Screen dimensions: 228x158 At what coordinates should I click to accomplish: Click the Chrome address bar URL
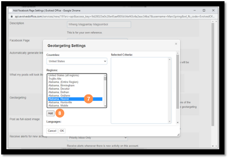tap(114, 17)
